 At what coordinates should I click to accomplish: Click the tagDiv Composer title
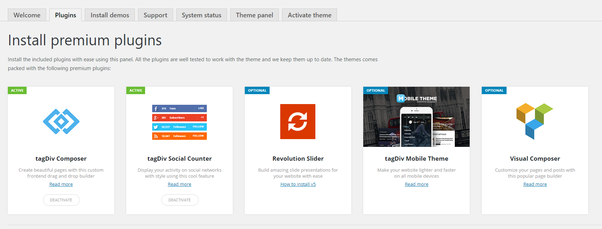(x=61, y=159)
